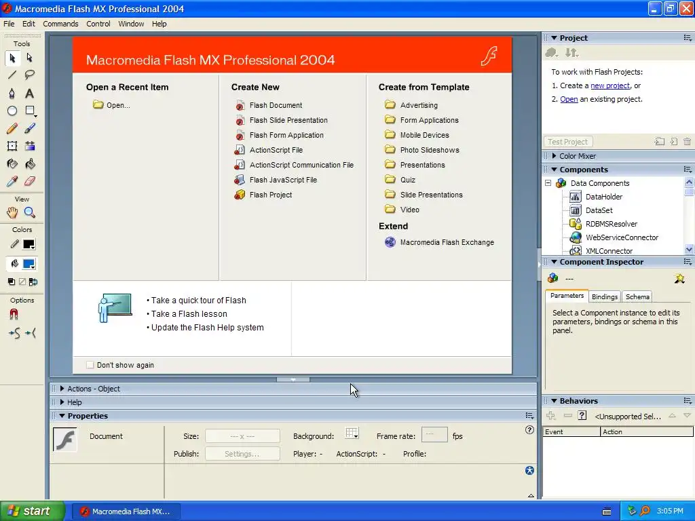
Task: Click the Swap Colors icon
Action: (33, 282)
